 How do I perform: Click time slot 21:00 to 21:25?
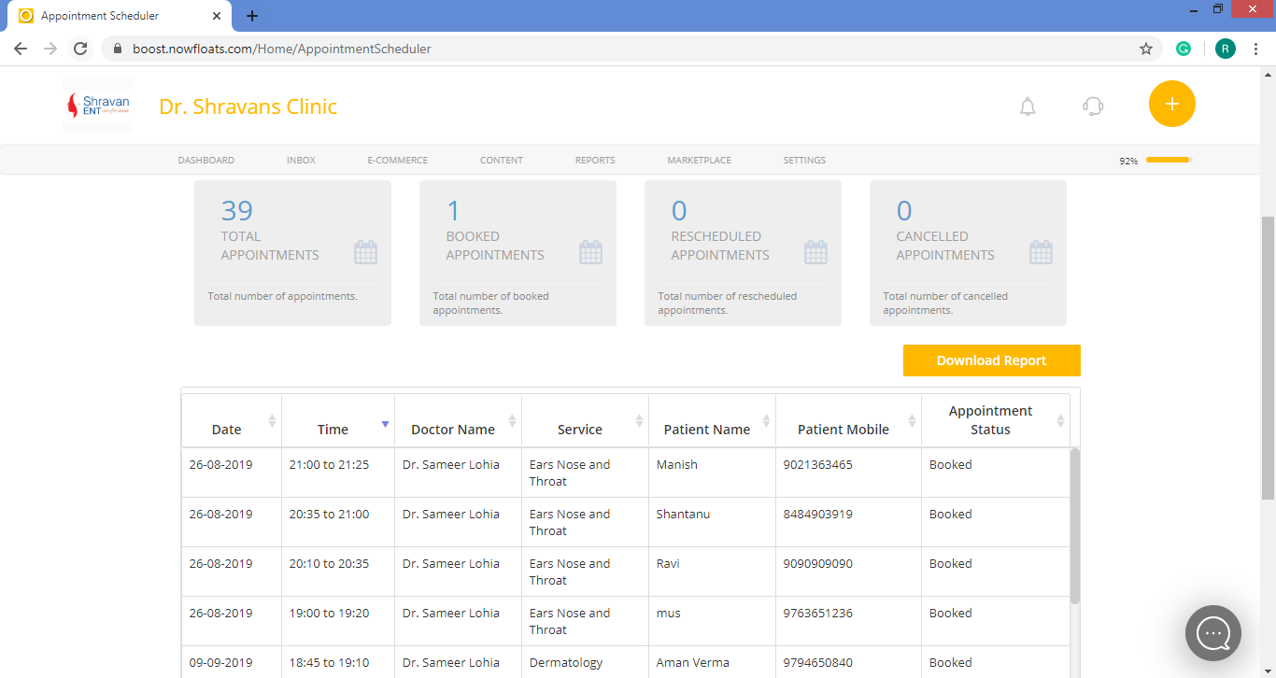tap(329, 464)
